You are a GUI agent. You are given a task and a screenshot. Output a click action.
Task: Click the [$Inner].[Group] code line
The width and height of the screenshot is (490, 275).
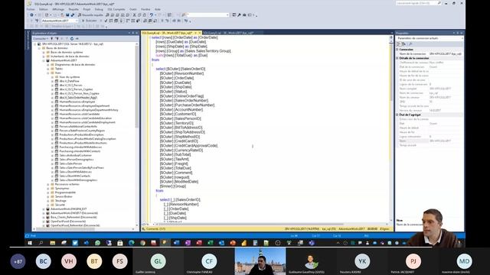pos(173,186)
